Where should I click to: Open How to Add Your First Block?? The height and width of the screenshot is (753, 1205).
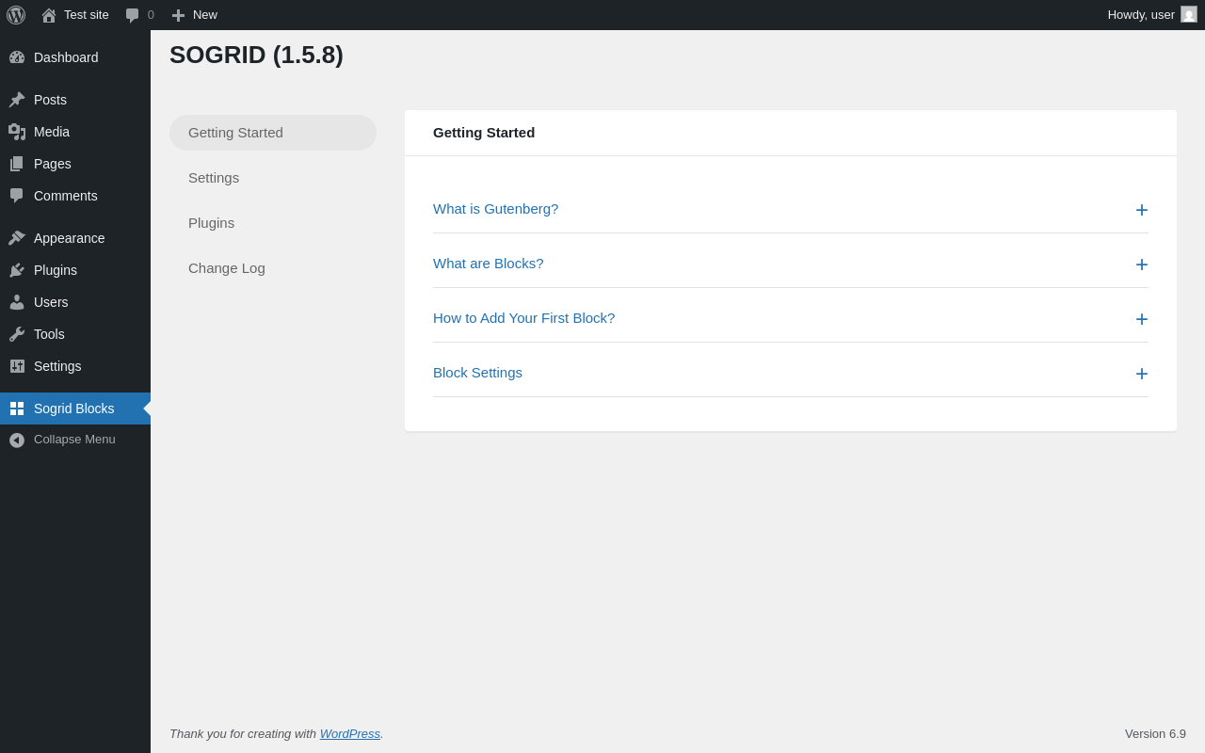point(523,318)
